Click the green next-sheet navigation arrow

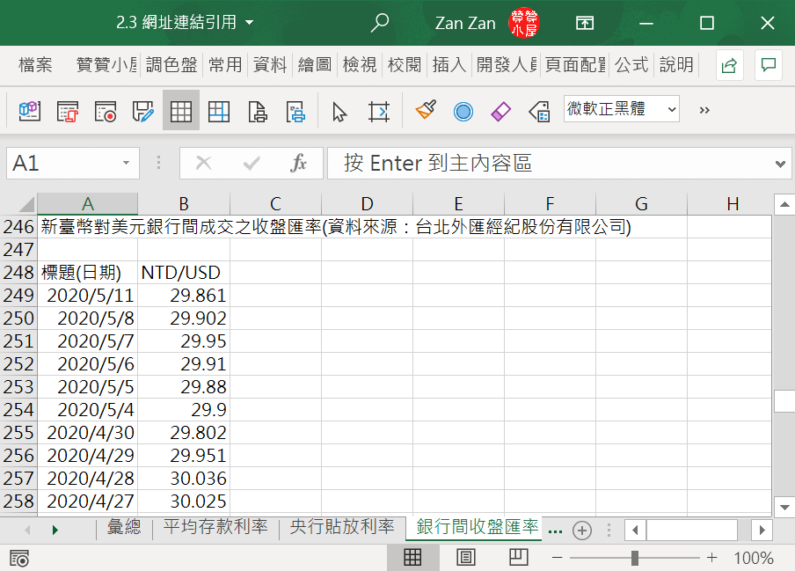pos(55,531)
